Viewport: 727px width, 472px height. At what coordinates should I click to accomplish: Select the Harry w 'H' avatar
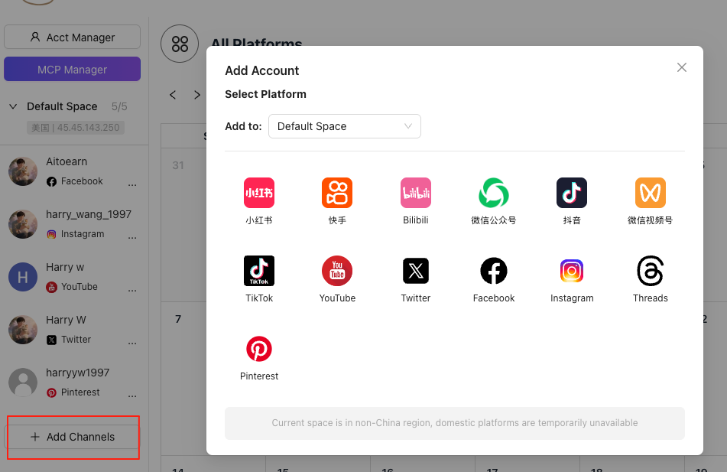pos(23,277)
